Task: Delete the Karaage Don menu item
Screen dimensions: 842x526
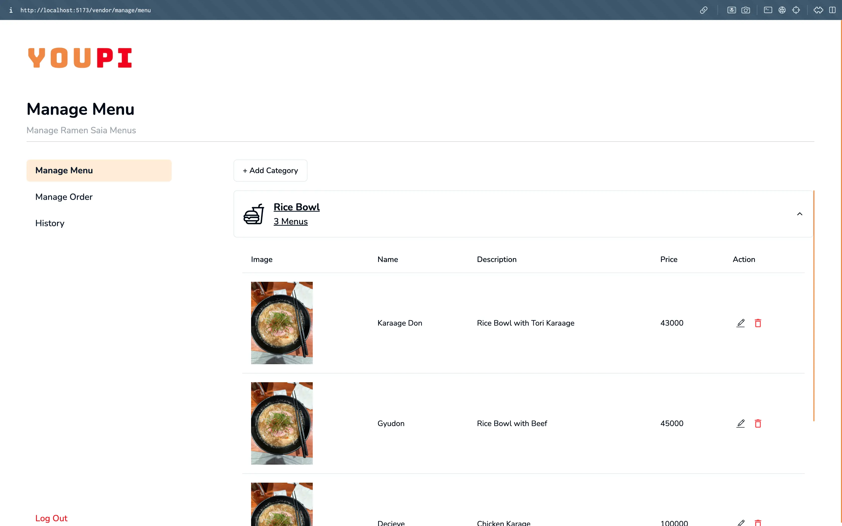Action: coord(758,323)
